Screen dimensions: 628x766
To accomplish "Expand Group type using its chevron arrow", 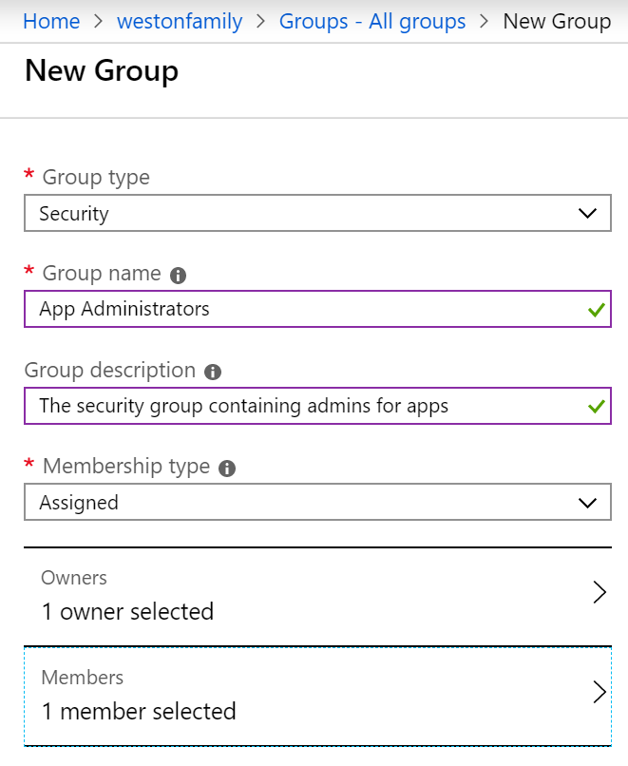I will pyautogui.click(x=587, y=214).
